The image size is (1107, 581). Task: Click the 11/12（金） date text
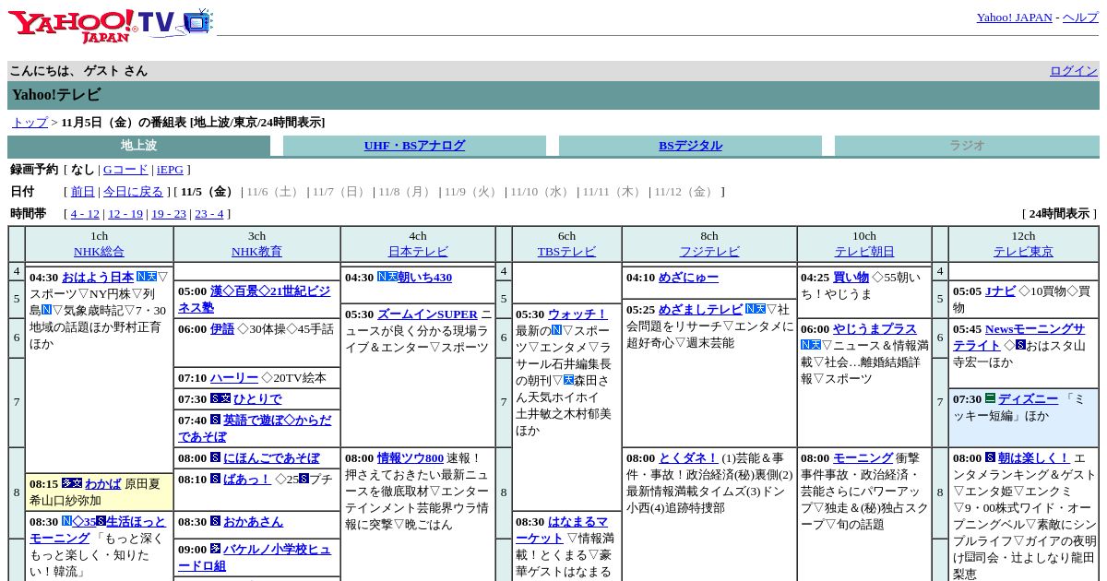[684, 192]
